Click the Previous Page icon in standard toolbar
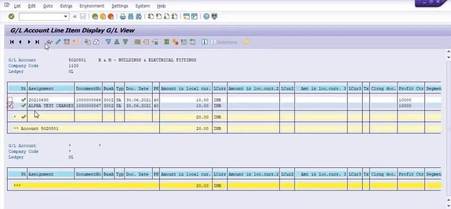 [158, 17]
